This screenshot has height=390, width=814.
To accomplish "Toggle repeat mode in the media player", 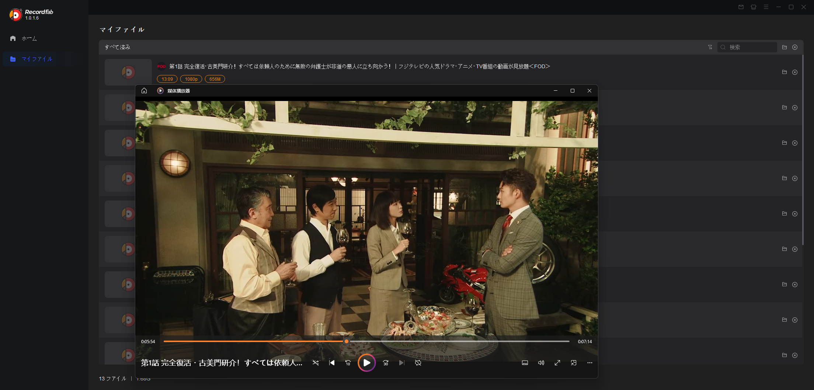I will [x=418, y=363].
